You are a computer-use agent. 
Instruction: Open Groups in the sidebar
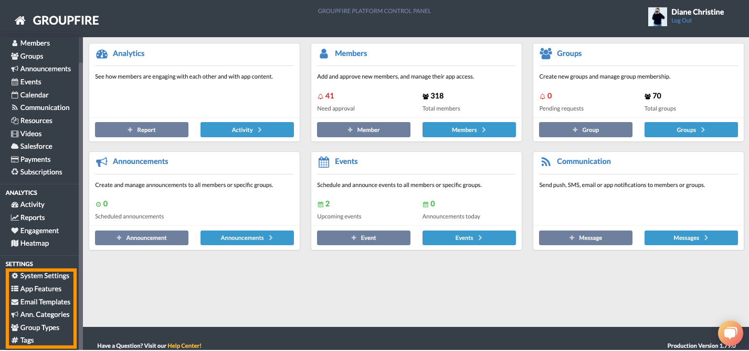click(x=27, y=56)
